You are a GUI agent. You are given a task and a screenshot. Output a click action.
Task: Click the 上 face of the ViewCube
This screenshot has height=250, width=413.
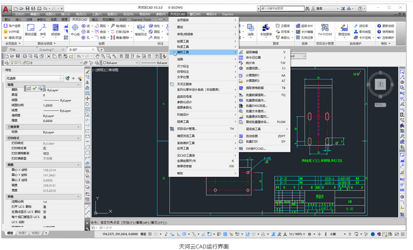380,84
